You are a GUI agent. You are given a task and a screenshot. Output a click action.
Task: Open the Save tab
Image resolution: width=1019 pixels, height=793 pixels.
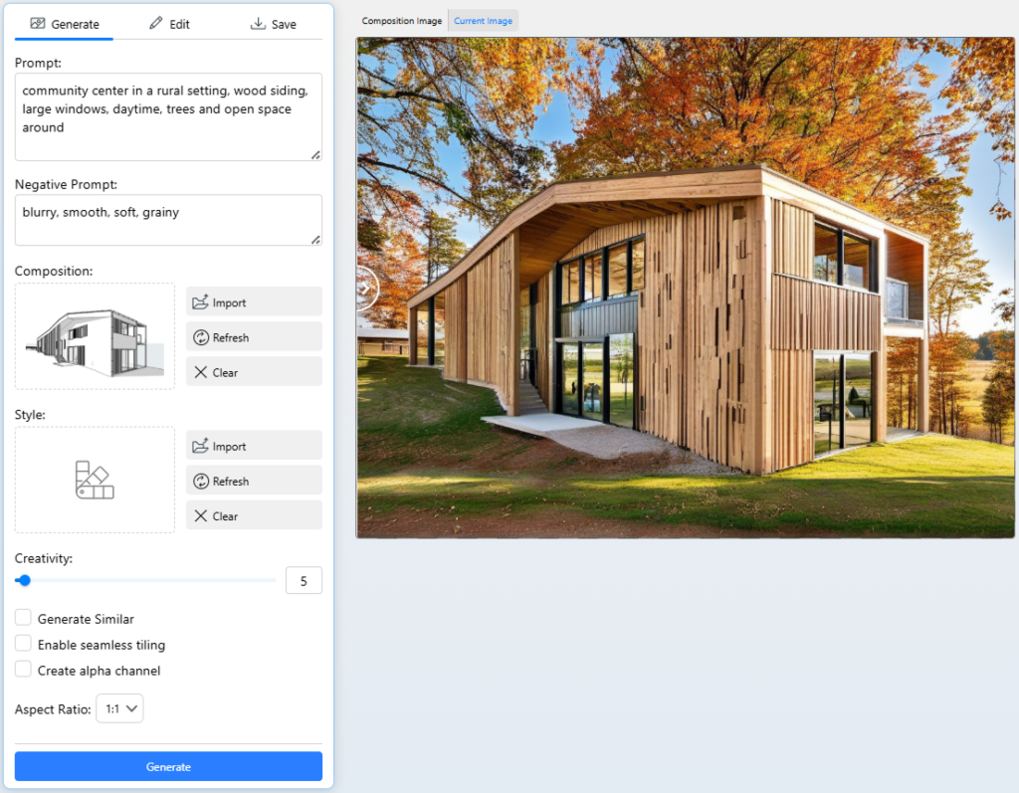(x=273, y=24)
